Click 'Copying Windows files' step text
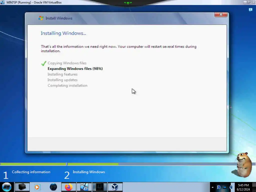This screenshot has width=256, height=192. [x=67, y=63]
